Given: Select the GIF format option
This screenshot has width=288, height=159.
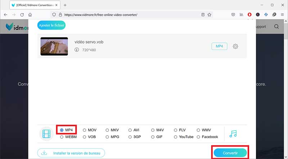Looking at the screenshot, I should [153, 137].
